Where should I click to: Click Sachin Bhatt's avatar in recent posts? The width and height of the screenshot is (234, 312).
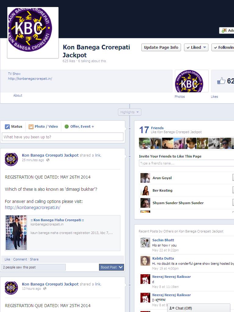point(145,243)
